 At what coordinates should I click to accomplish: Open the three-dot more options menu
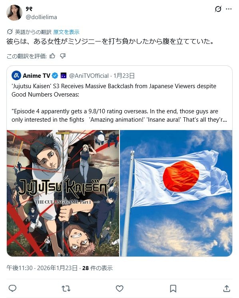click(229, 9)
